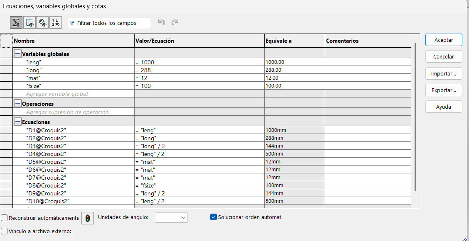Click the filter funnel icon
Image resolution: width=469 pixels, height=241 pixels.
(x=72, y=23)
